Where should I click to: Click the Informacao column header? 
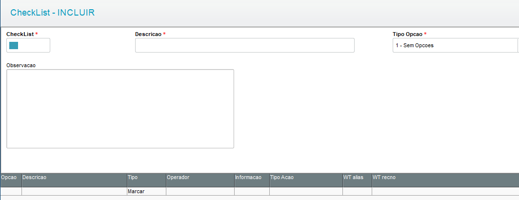252,180
